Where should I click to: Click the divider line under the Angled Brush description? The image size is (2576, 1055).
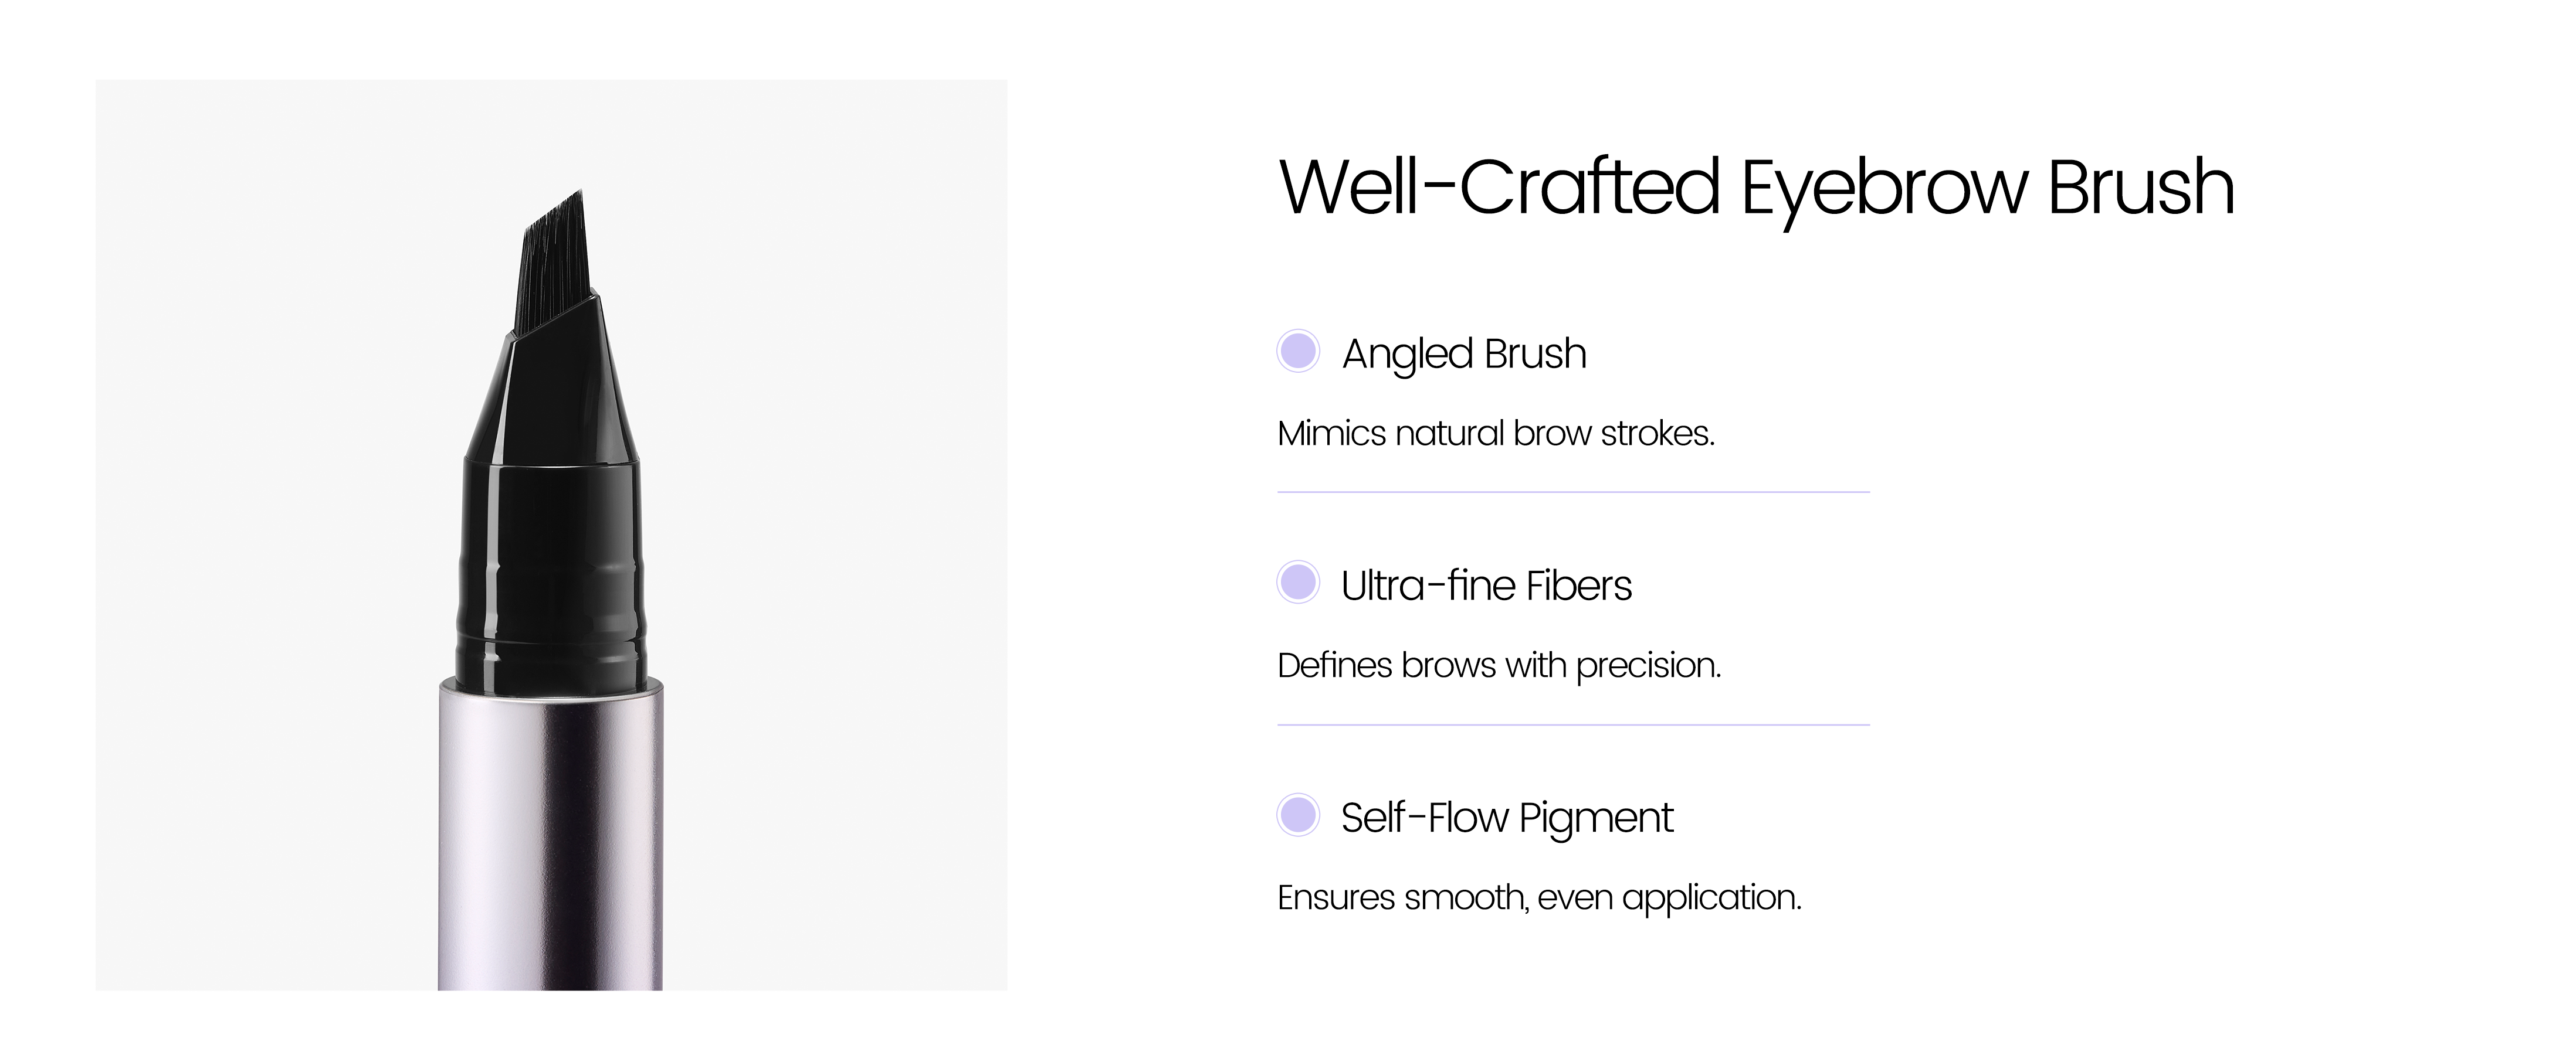[x=1573, y=492]
